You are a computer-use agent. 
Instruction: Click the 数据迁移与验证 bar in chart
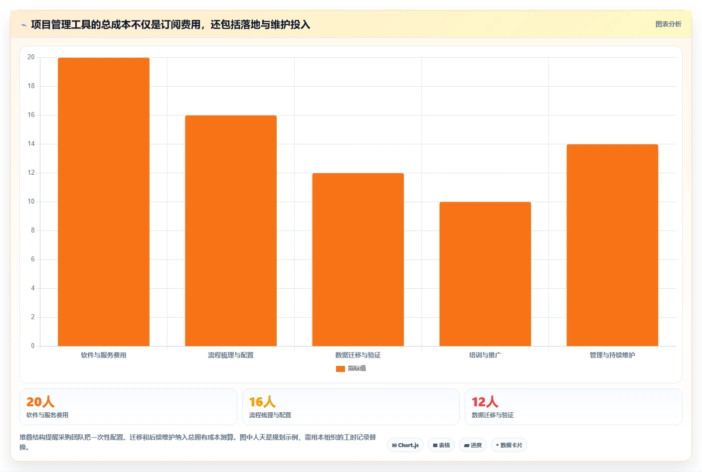coord(358,259)
